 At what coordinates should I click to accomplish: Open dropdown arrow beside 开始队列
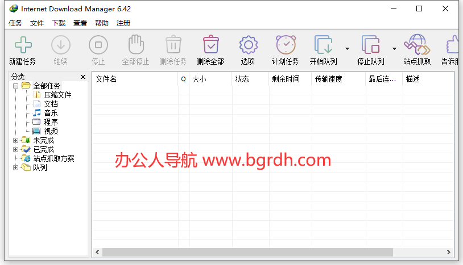click(x=347, y=49)
